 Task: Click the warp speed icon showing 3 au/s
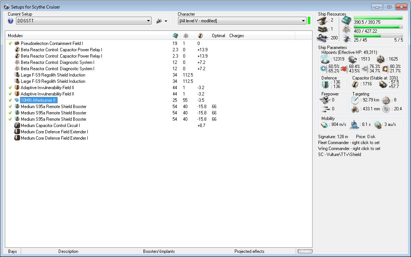(x=378, y=125)
